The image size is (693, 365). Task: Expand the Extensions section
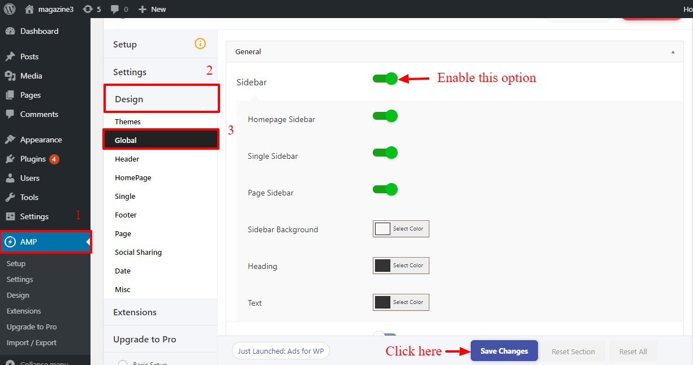tap(135, 311)
